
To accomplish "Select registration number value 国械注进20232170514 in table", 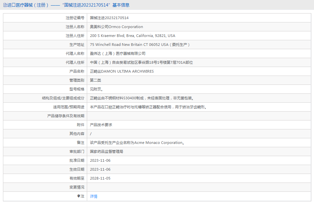I will coord(109,18).
